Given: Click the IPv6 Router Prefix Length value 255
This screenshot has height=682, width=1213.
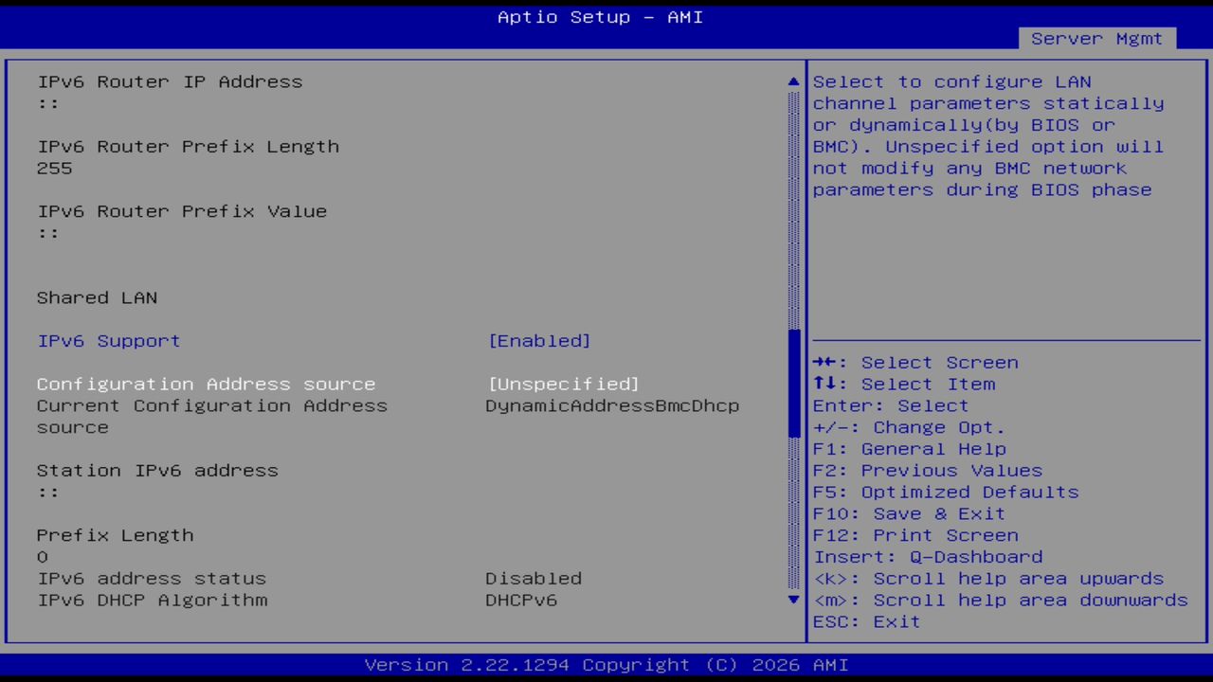Looking at the screenshot, I should (x=54, y=168).
